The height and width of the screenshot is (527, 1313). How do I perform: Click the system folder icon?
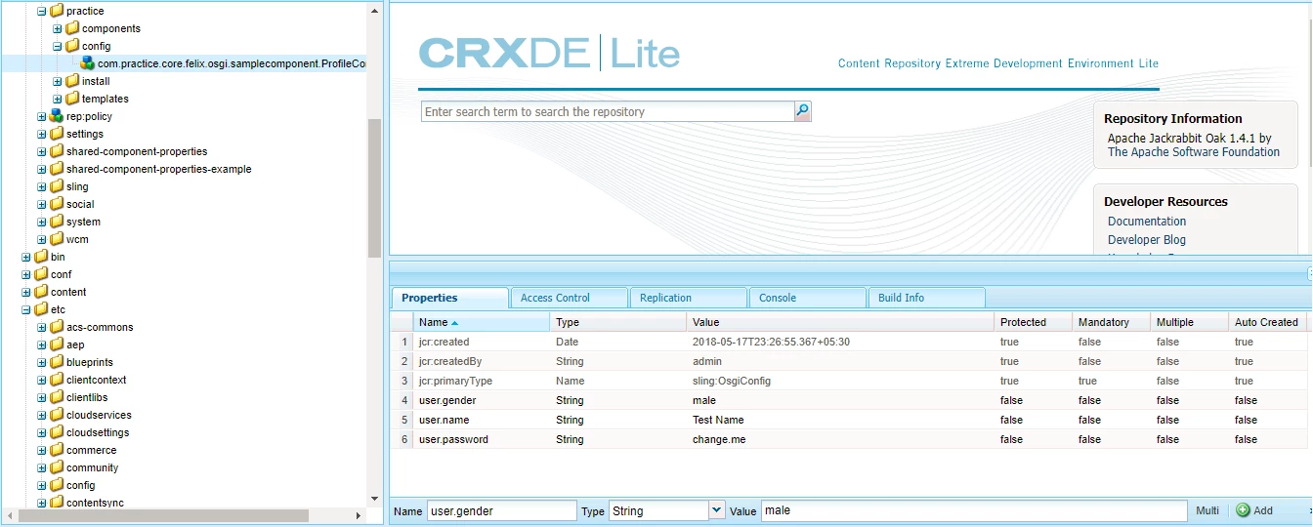57,222
